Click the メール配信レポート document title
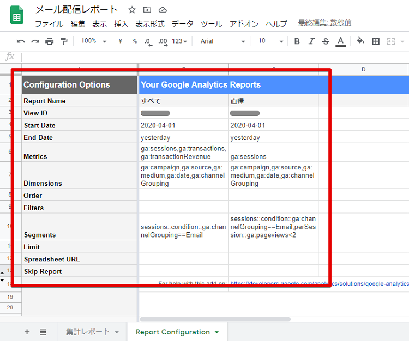 click(x=77, y=9)
